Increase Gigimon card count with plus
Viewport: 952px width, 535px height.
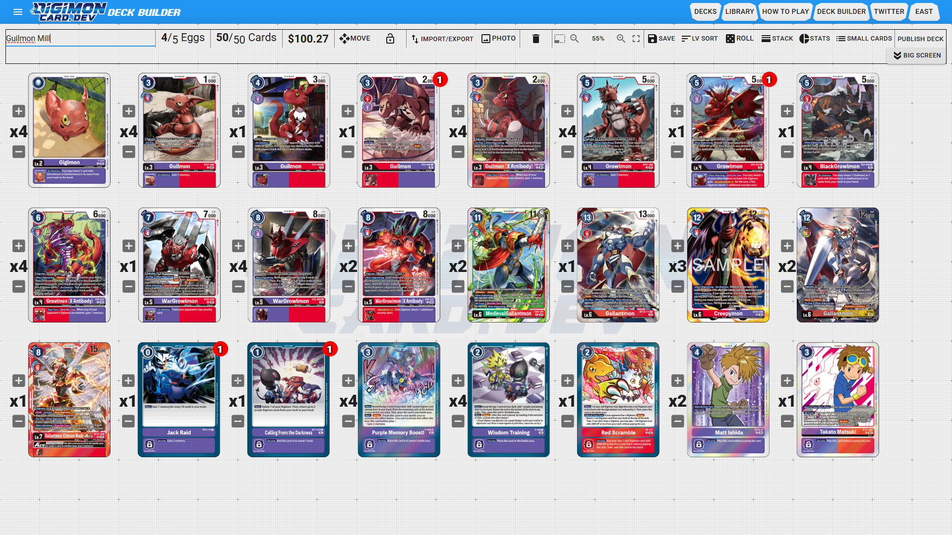coord(19,111)
